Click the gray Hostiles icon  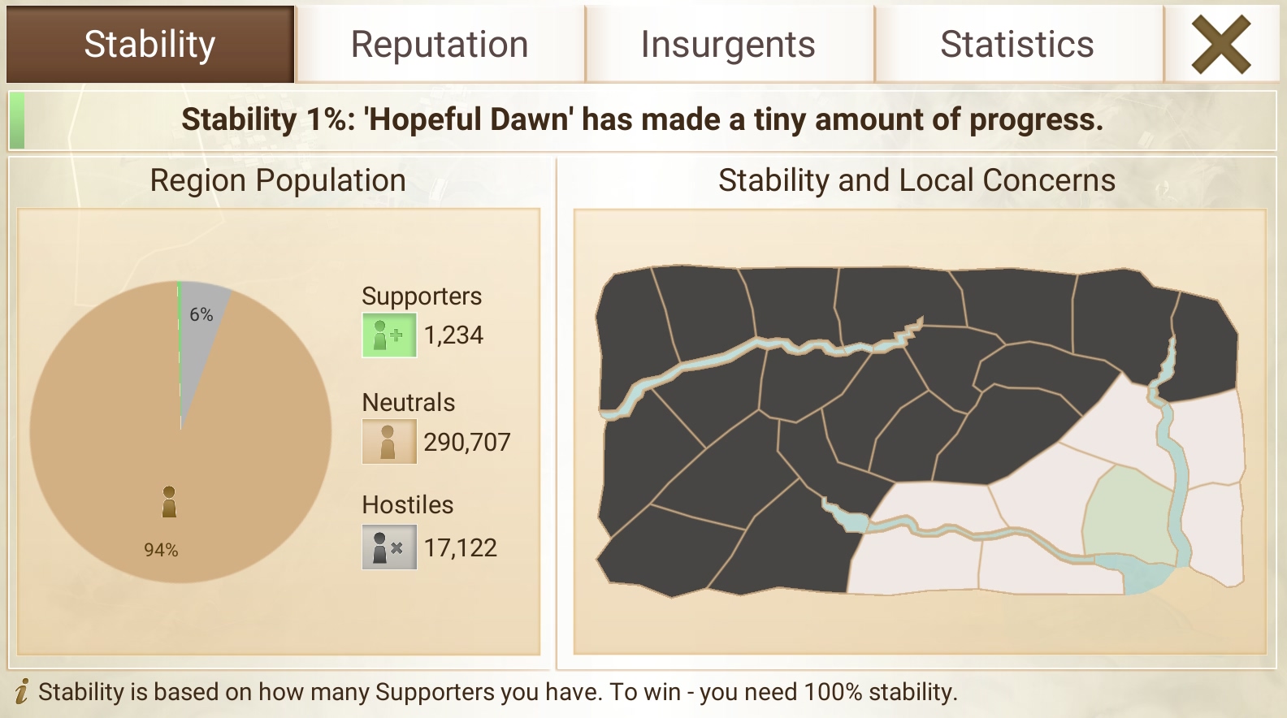click(x=389, y=547)
